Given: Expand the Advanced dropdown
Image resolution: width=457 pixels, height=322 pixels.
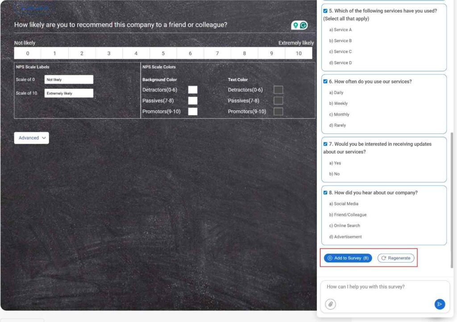Looking at the screenshot, I should 31,138.
